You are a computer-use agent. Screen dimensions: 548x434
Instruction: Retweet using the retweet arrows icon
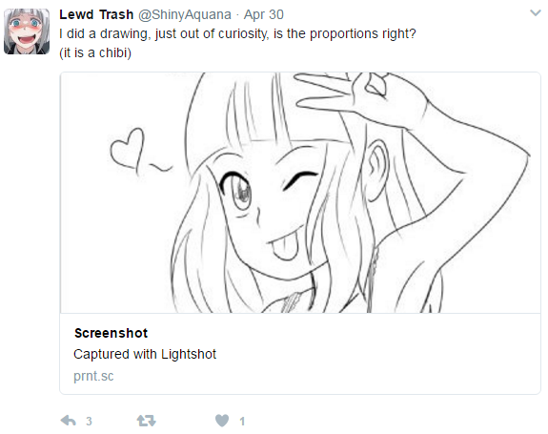(146, 421)
